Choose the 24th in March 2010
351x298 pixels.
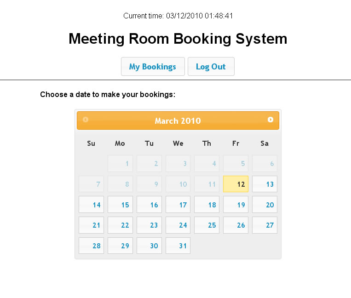coord(178,225)
